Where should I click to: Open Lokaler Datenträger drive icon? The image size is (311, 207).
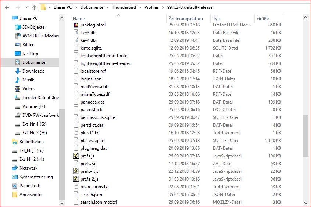click(18, 98)
